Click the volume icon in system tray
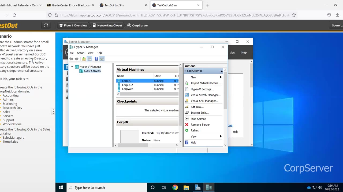This screenshot has height=192, width=343. click(x=320, y=187)
